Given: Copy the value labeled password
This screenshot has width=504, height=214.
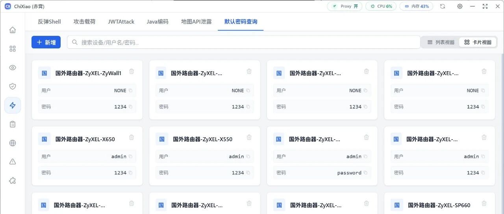Looking at the screenshot, I should 365,173.
